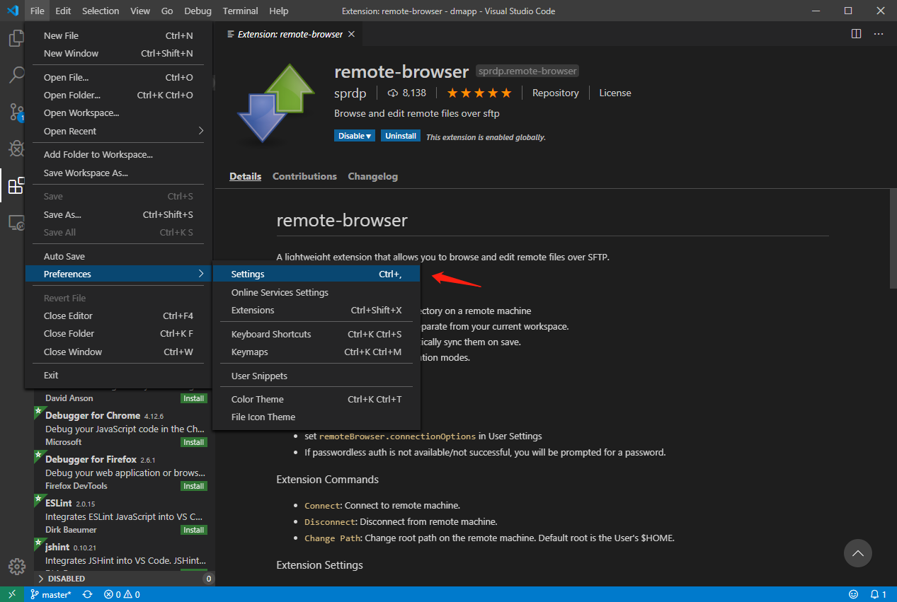The image size is (897, 602).
Task: Install David Anson's extension
Action: 193,398
